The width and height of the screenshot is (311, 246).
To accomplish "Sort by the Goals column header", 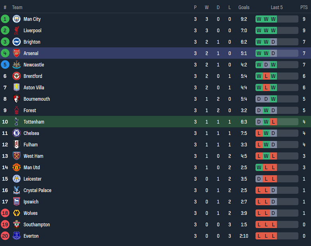I will (244, 8).
